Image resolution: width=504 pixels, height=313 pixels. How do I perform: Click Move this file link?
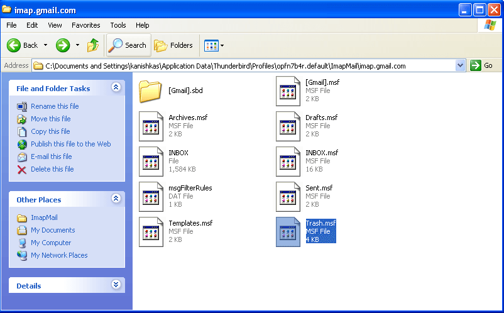click(x=51, y=119)
